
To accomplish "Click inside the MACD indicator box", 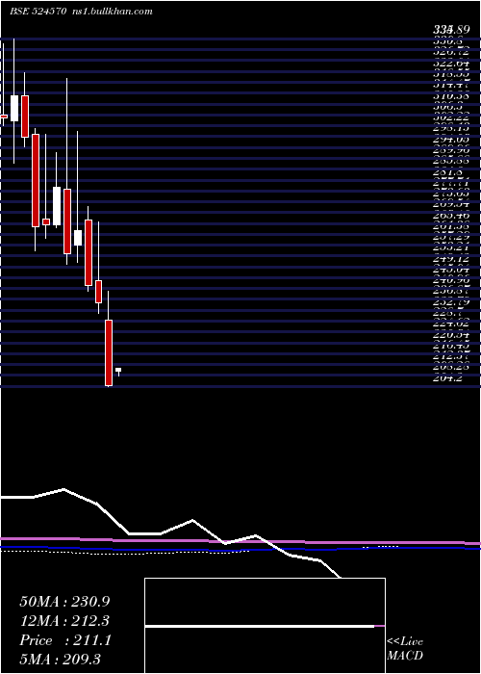I will (x=265, y=626).
